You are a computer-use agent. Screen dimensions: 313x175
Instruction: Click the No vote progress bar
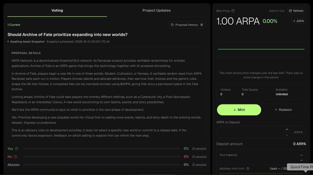tap(102, 157)
